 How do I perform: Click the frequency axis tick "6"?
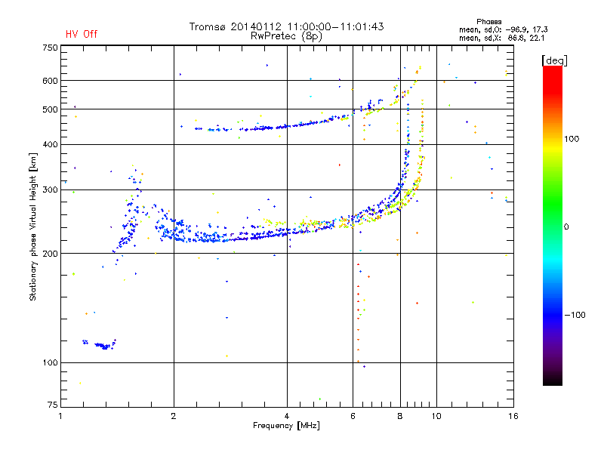[x=353, y=416]
